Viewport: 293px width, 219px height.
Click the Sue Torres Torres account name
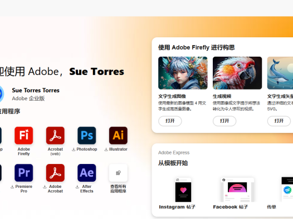click(36, 91)
